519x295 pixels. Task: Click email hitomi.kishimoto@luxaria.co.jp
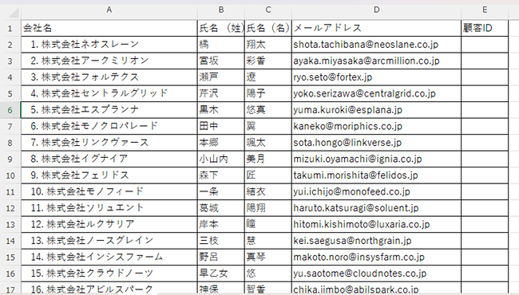pyautogui.click(x=376, y=224)
